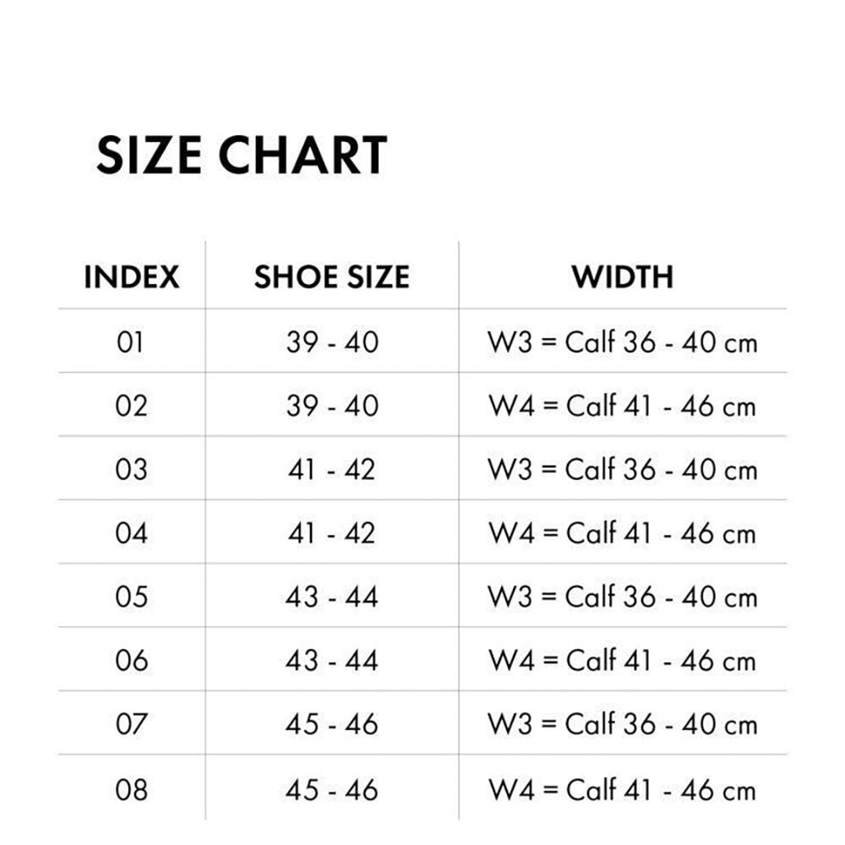Click index 02 cell
The image size is (845, 845).
pyautogui.click(x=131, y=406)
